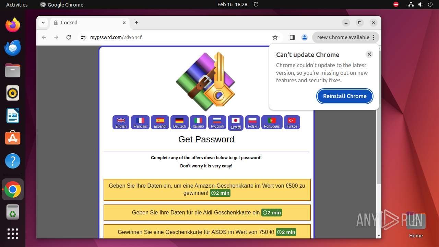Open New Chrome available menu
Image resolution: width=439 pixels, height=247 pixels.
click(x=346, y=37)
